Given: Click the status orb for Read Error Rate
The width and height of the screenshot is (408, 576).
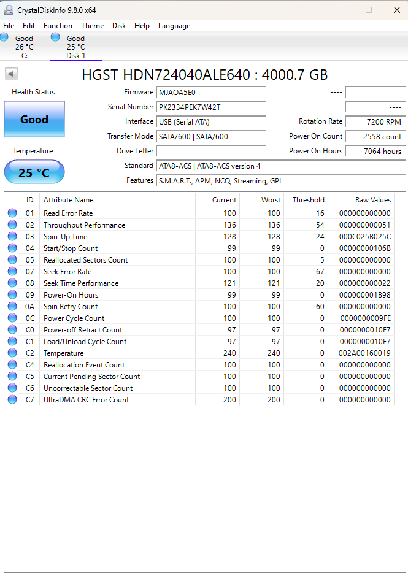Looking at the screenshot, I should (12, 213).
